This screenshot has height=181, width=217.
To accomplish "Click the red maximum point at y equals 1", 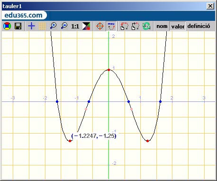I will click(x=108, y=70).
